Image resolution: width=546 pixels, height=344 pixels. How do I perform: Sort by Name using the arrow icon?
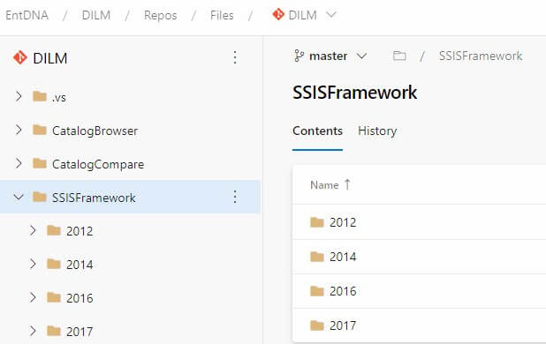click(347, 184)
